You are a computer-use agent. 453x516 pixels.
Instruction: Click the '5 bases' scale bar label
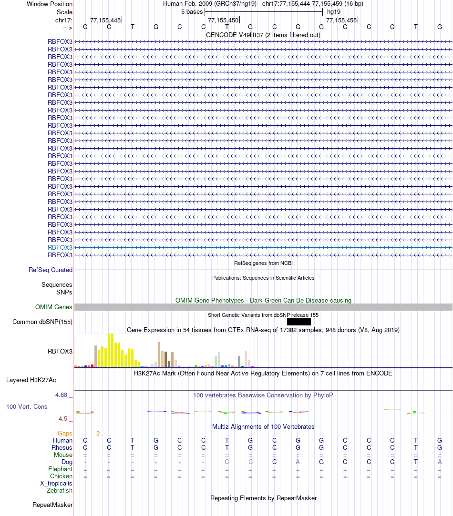[x=192, y=12]
